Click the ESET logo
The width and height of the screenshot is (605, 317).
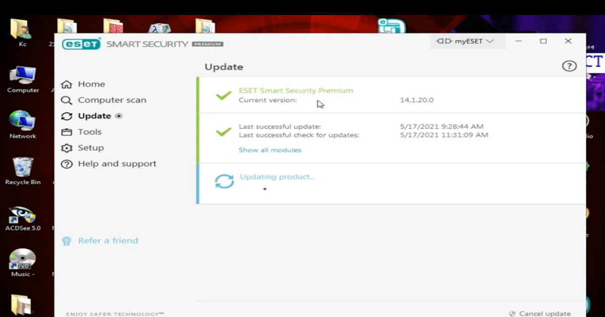82,44
